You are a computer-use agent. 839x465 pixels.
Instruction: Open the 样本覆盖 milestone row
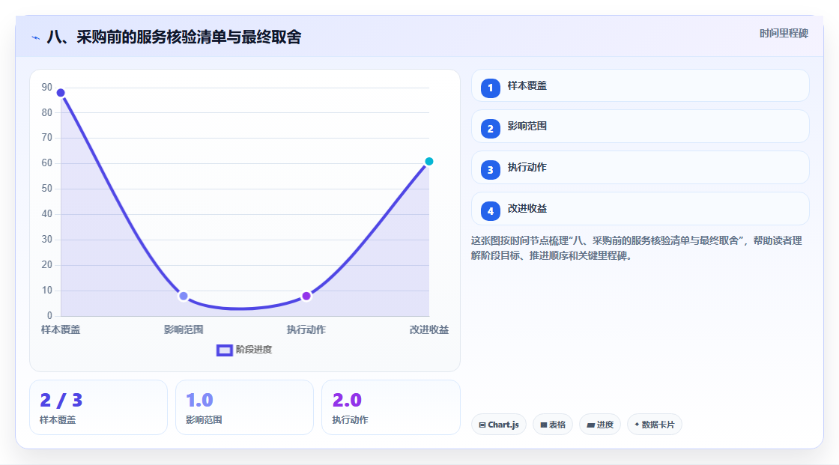point(640,85)
